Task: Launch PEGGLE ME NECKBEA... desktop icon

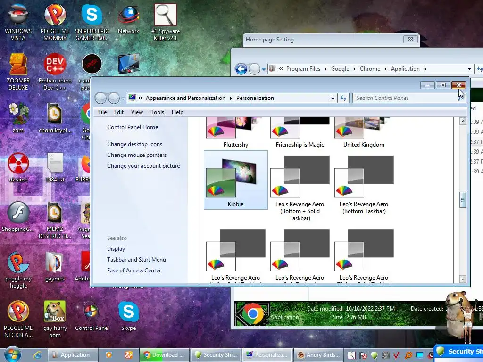Action: (18, 319)
